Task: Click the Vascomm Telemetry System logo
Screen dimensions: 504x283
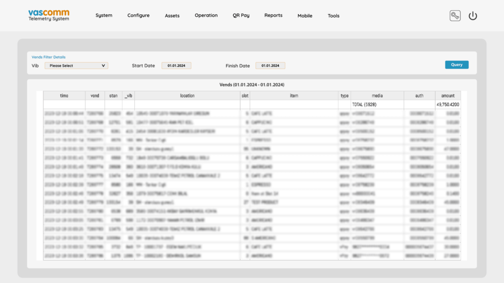Action: click(x=49, y=15)
